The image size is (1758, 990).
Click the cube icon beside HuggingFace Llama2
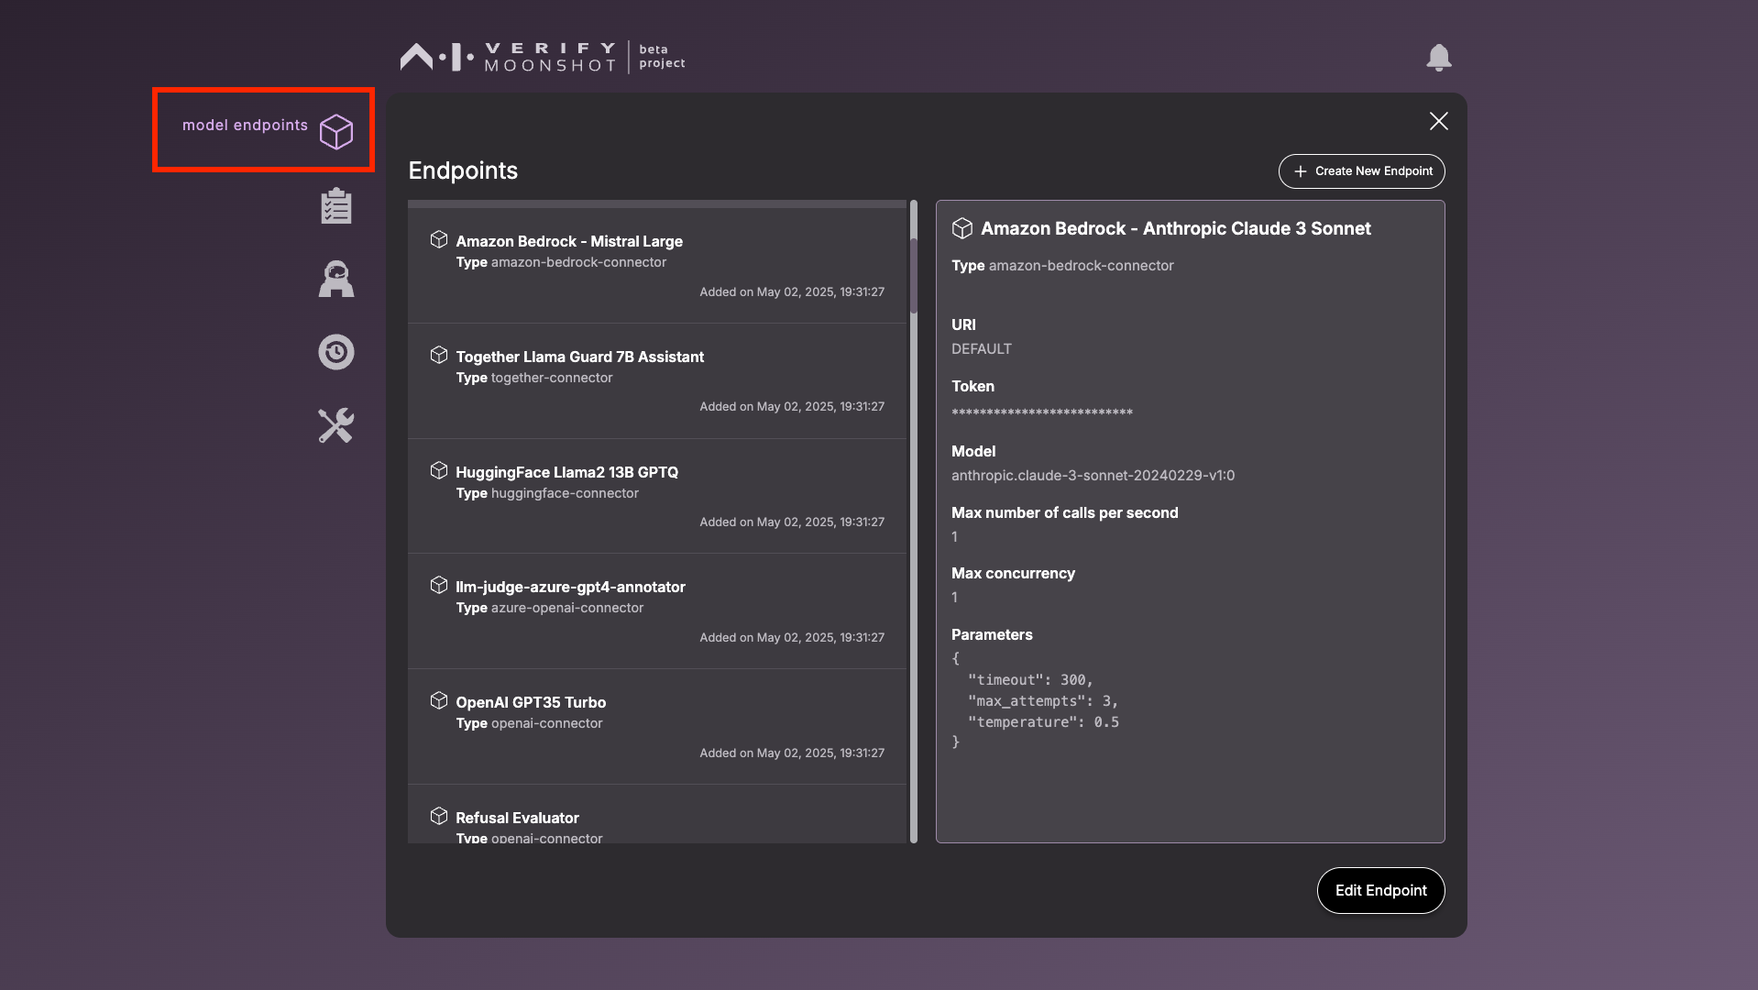pyautogui.click(x=439, y=471)
